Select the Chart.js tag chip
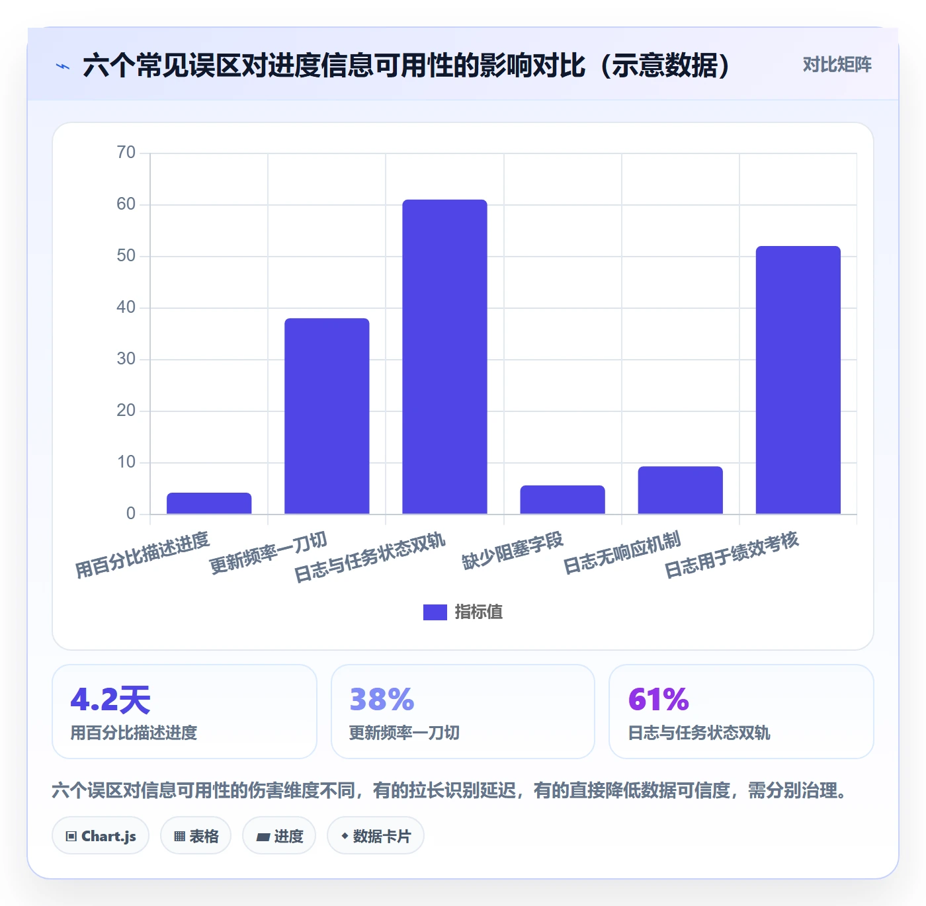The image size is (926, 906). 101,836
